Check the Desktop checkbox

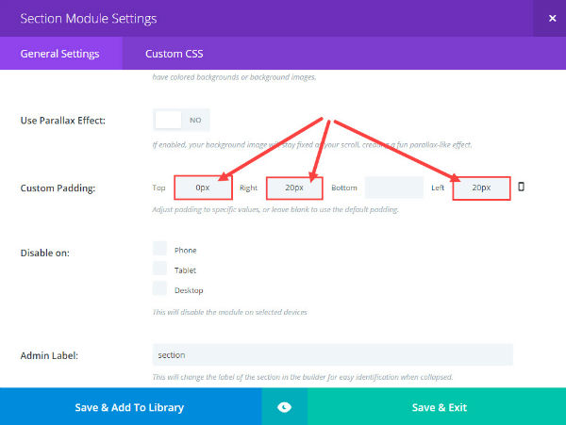point(159,288)
